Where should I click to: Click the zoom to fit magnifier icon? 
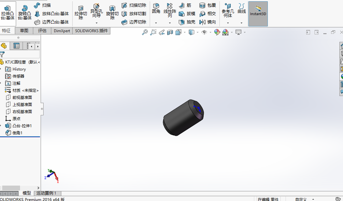[x=145, y=32]
